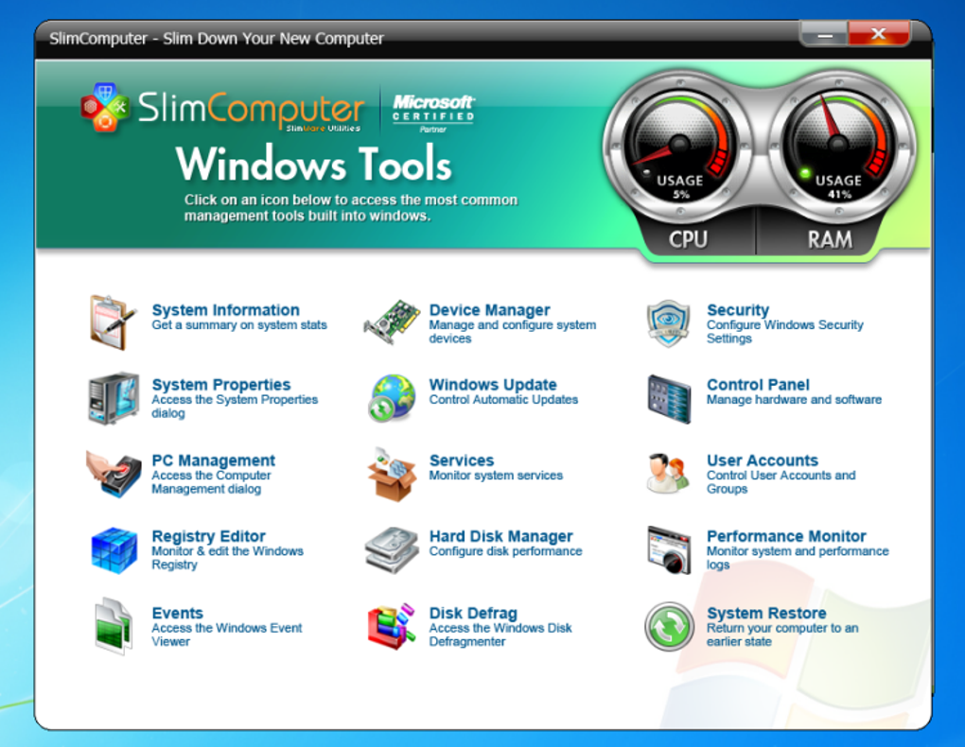Click the Microsoft Certified Partner badge

433,113
